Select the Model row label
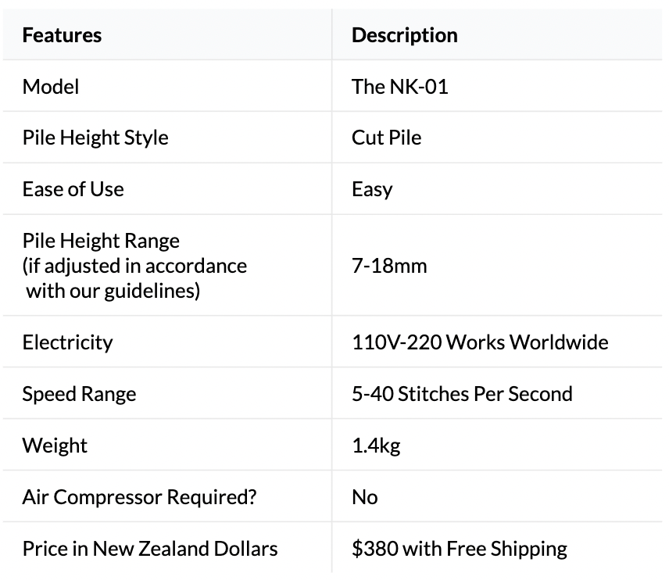This screenshot has height=580, width=669. point(51,87)
